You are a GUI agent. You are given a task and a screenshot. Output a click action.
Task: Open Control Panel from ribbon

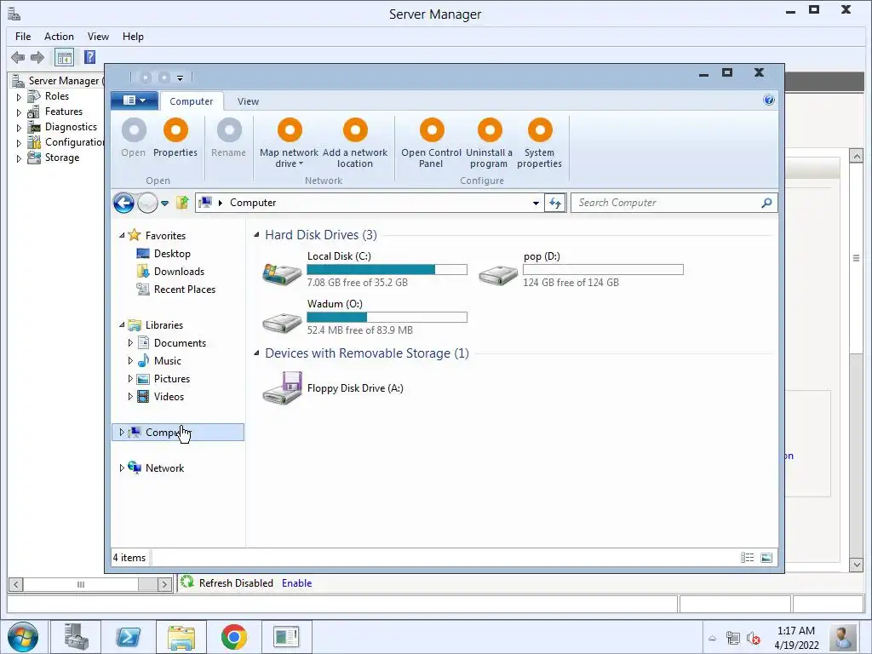pyautogui.click(x=432, y=129)
